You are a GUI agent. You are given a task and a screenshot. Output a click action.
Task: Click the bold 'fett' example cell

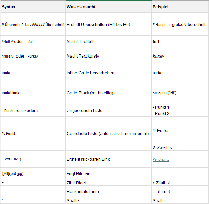click(x=180, y=41)
